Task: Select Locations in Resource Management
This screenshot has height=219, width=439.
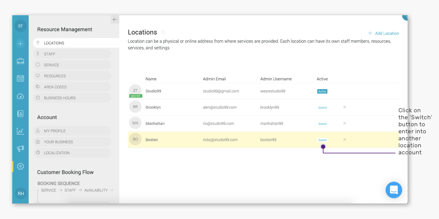Action: coord(76,43)
